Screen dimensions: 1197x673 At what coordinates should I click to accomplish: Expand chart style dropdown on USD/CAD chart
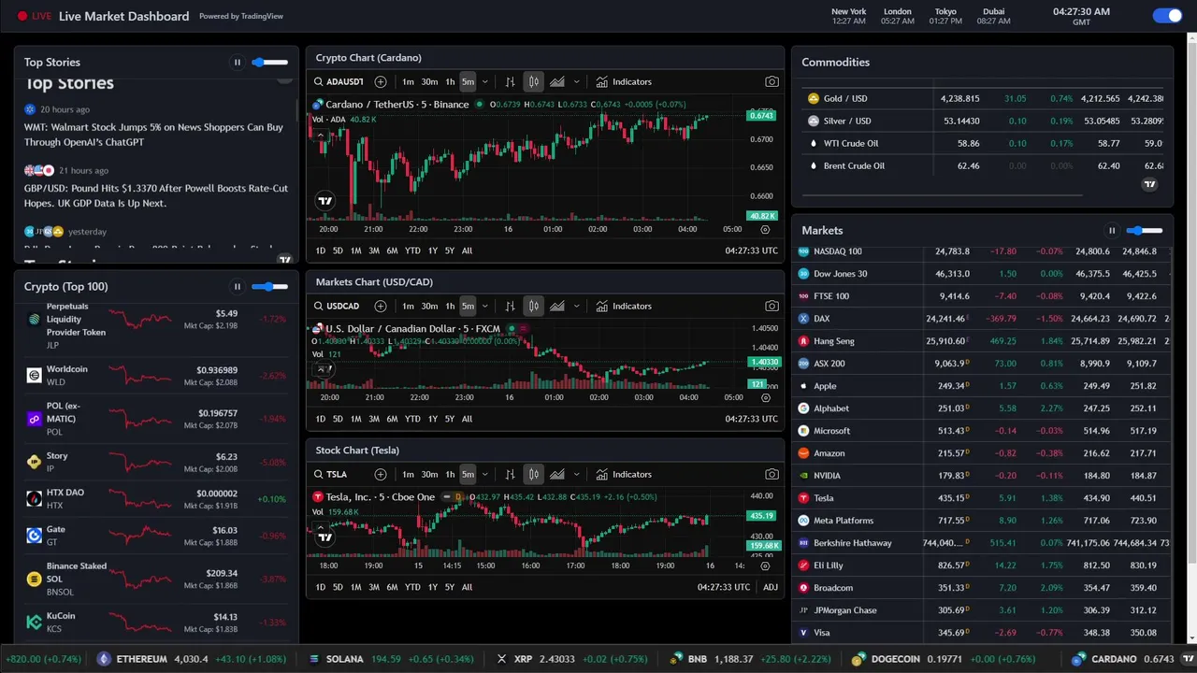click(576, 307)
